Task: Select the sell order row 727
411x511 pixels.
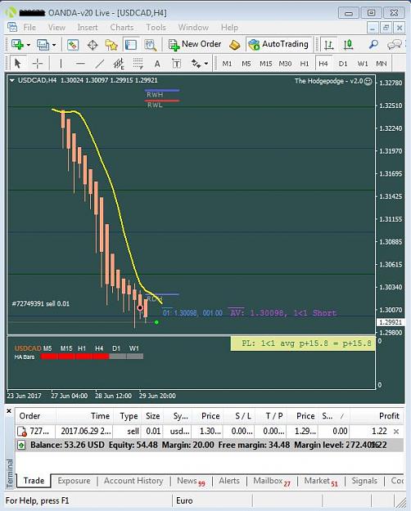Action: coord(209,431)
